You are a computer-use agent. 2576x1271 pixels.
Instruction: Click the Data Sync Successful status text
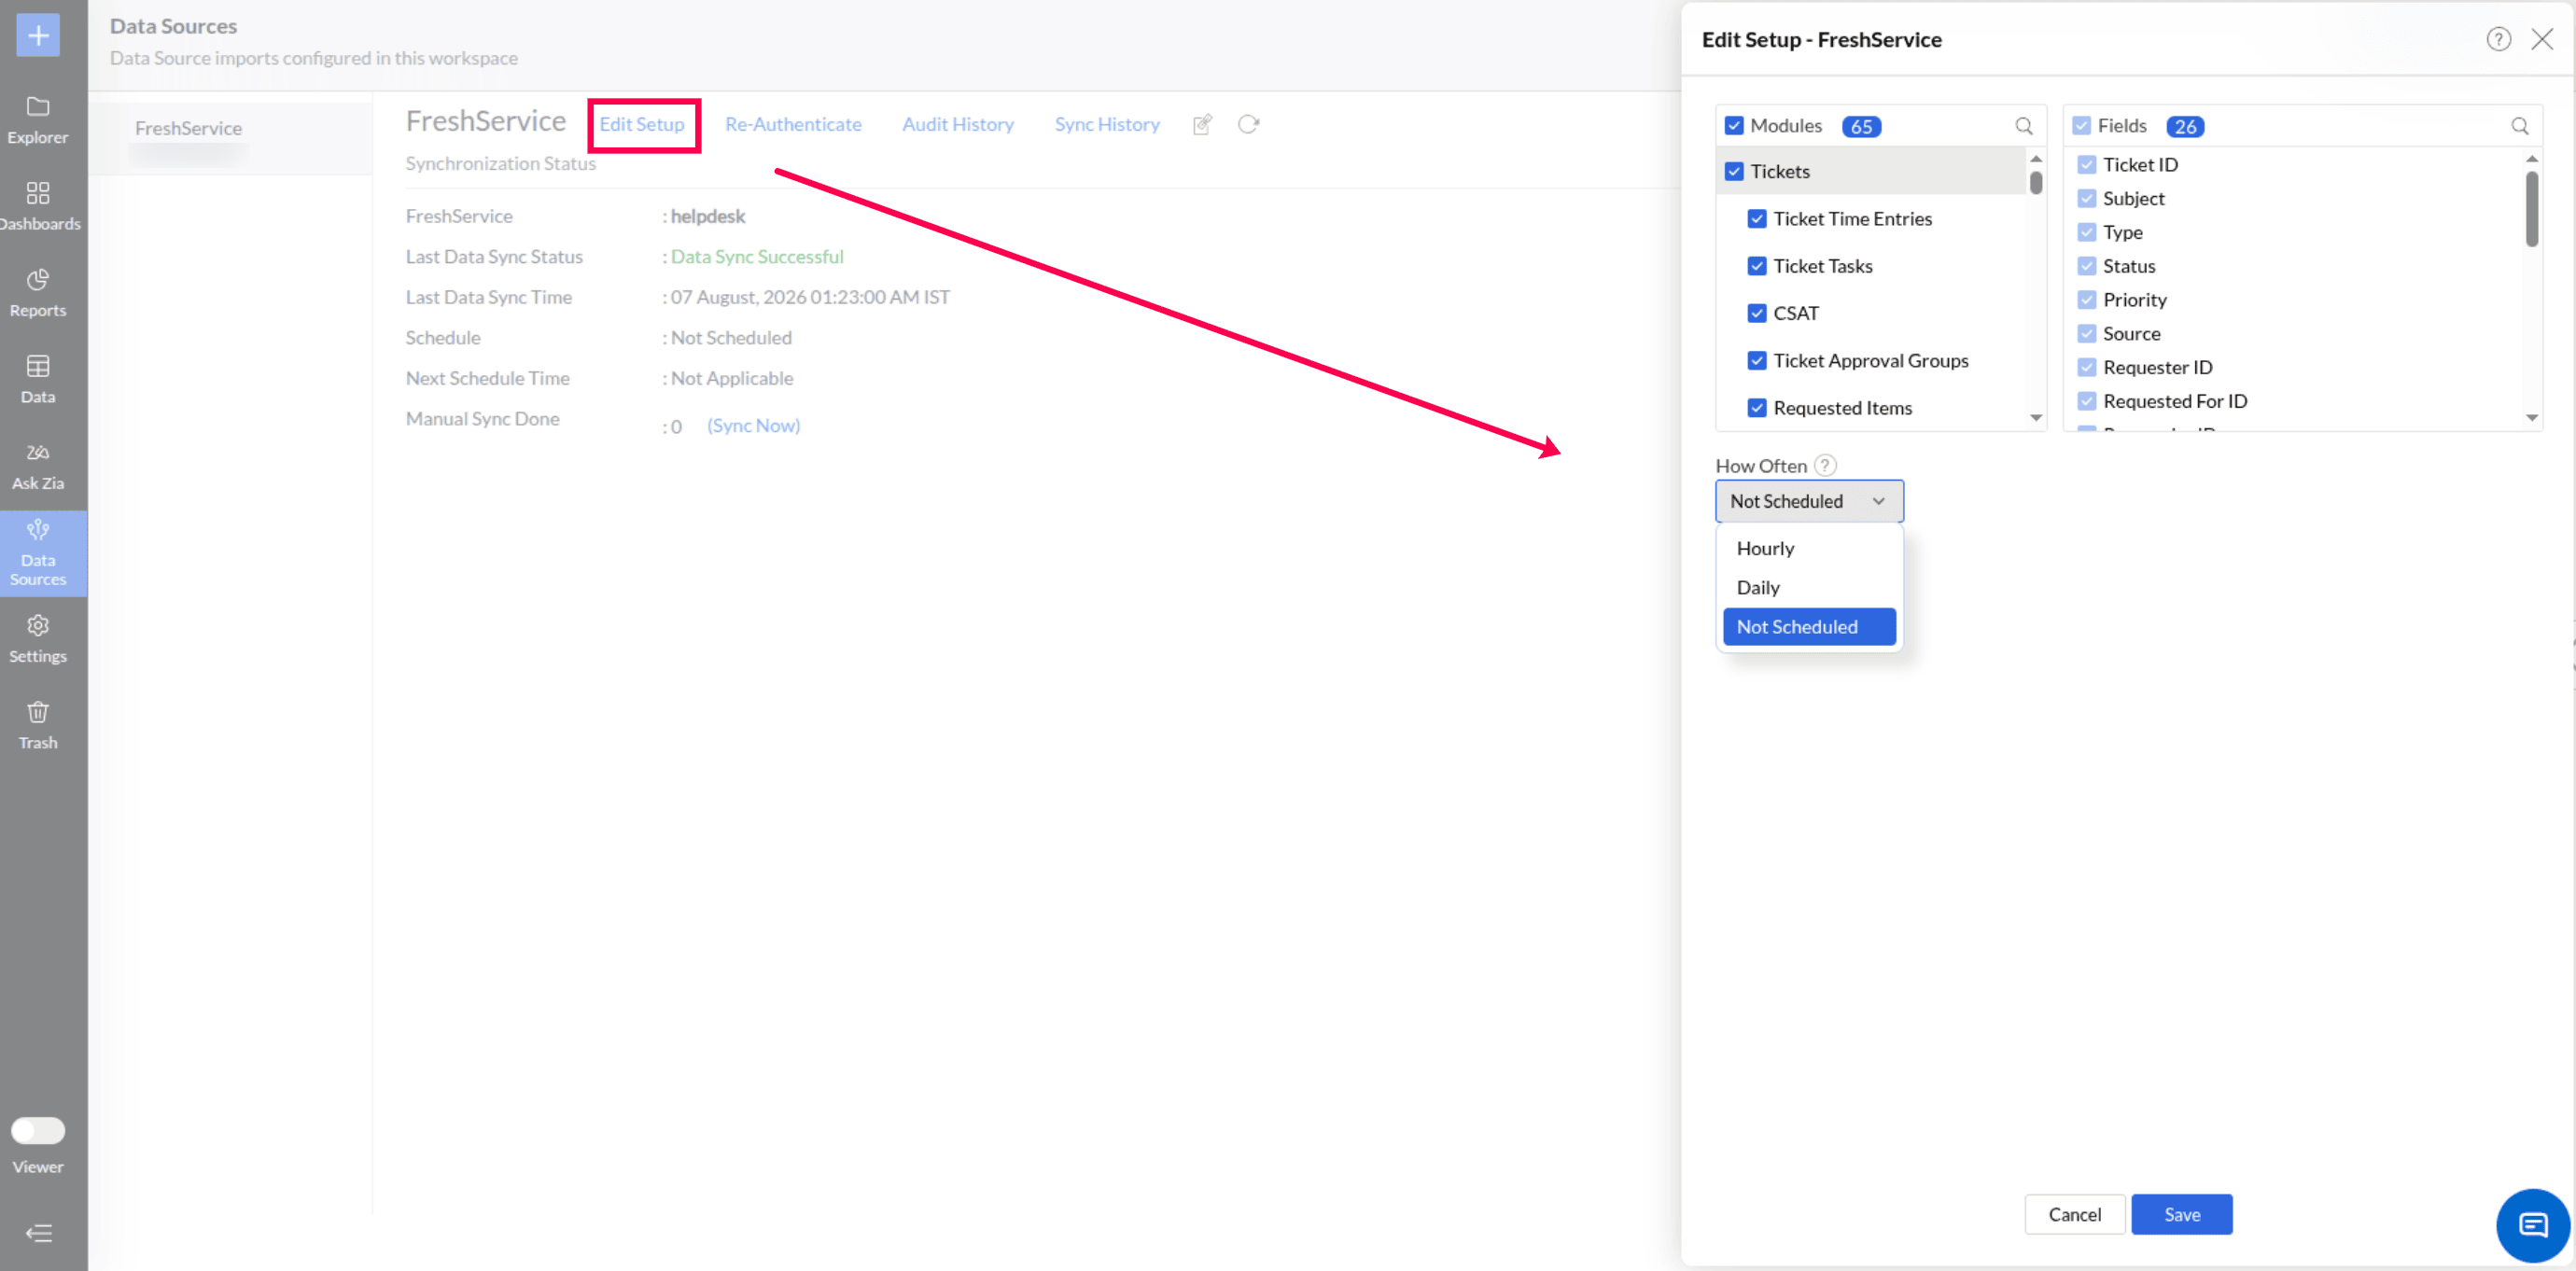coord(757,257)
